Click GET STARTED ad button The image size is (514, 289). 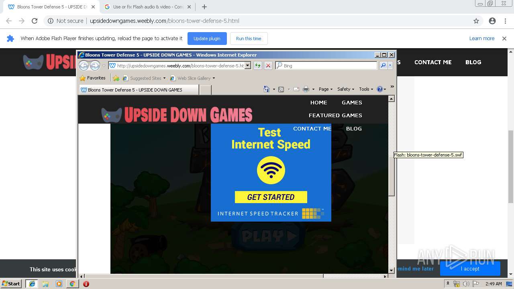click(271, 197)
